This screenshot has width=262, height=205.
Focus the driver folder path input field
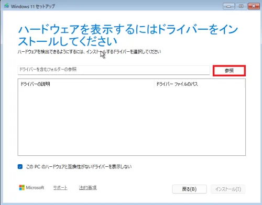click(x=114, y=70)
